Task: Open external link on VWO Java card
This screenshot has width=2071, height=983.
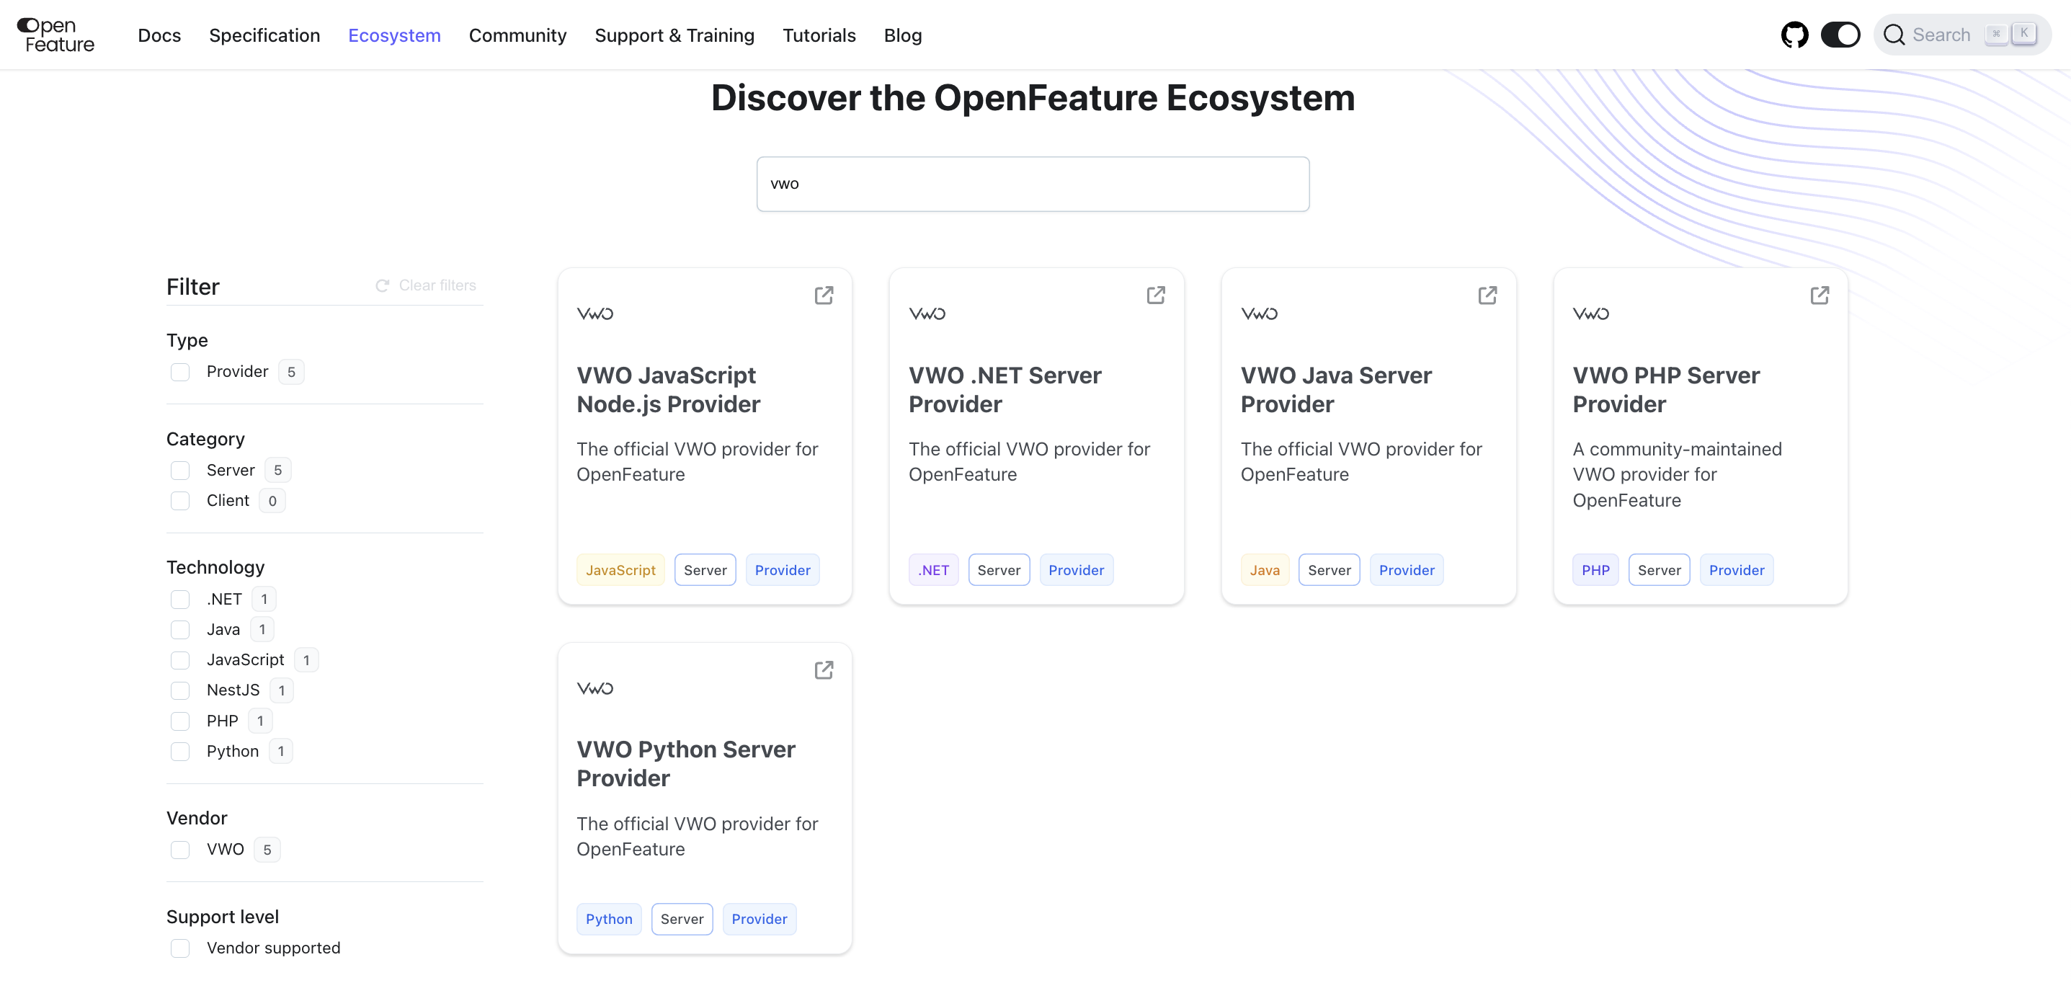Action: click(1487, 295)
